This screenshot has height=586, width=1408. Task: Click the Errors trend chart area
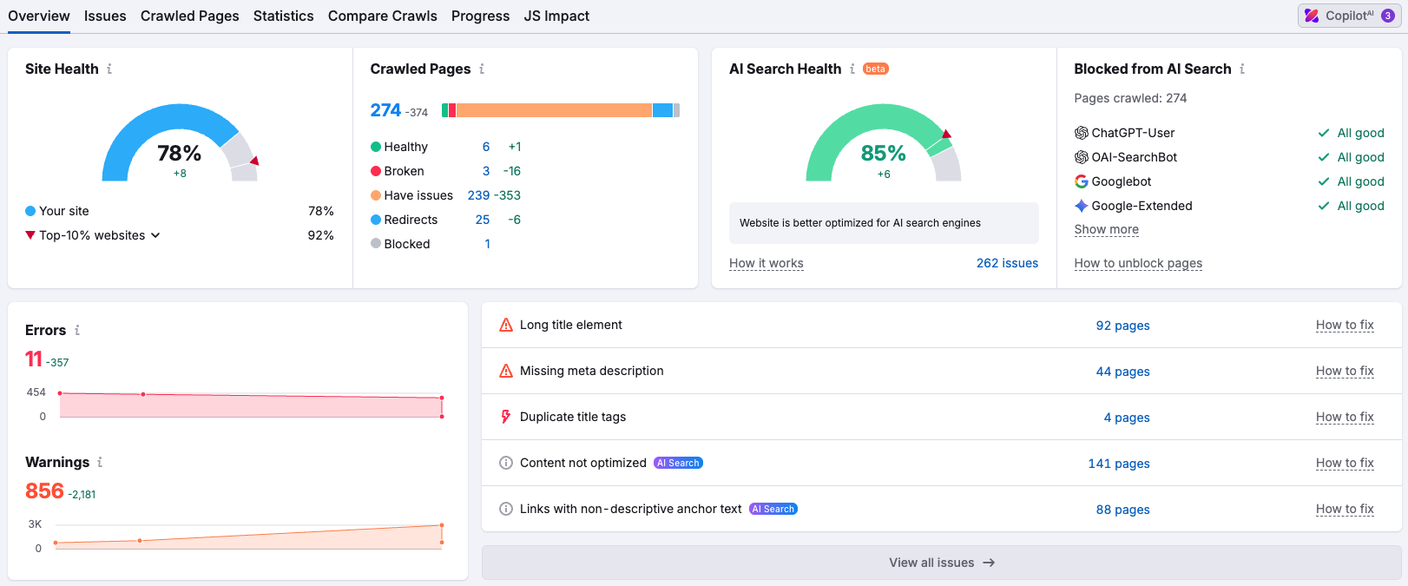tap(250, 405)
